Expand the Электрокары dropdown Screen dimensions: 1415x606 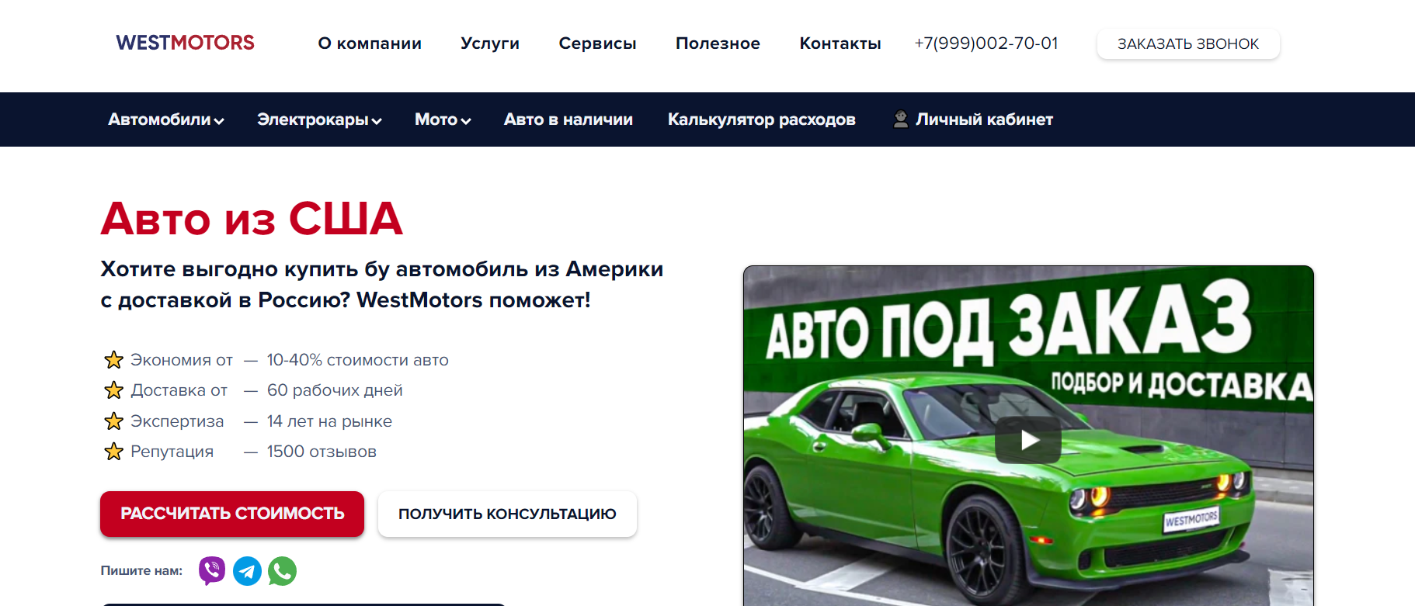click(319, 119)
